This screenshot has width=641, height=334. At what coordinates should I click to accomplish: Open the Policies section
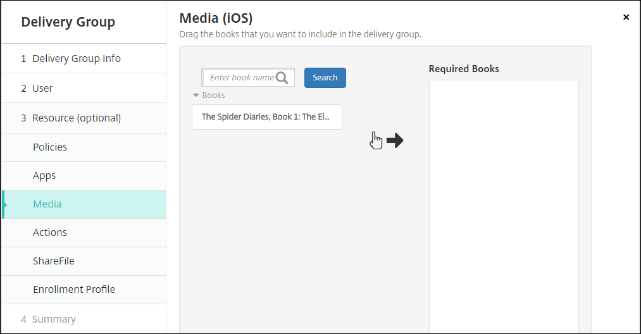[50, 147]
